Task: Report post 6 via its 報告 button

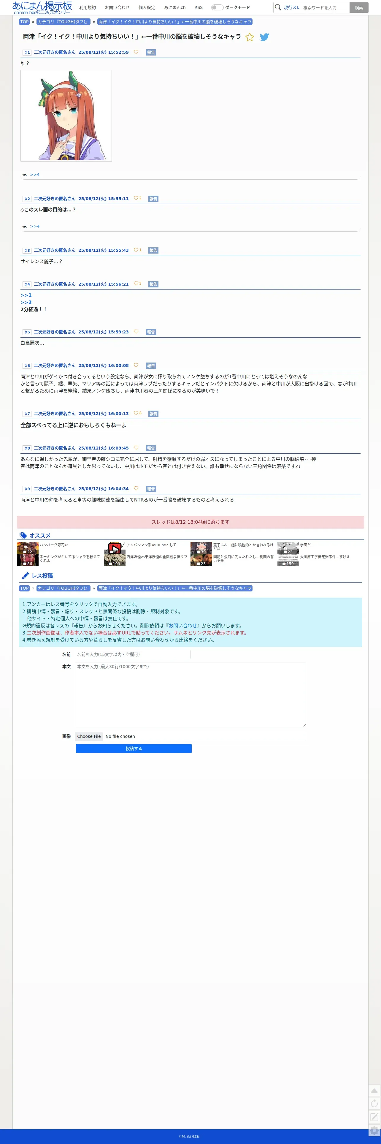Action: click(151, 365)
